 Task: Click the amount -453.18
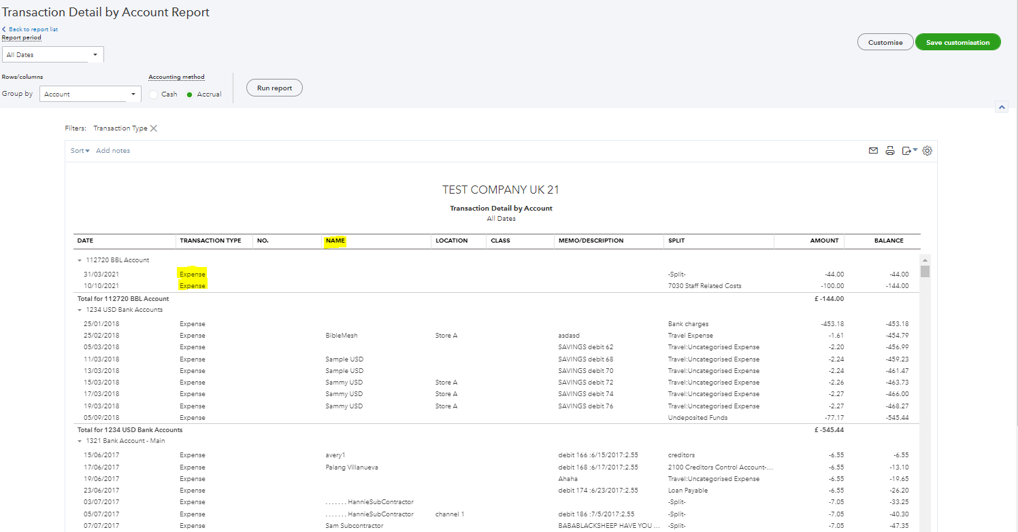point(832,324)
